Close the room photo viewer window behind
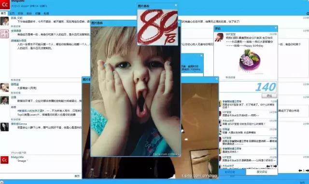 (x=217, y=79)
